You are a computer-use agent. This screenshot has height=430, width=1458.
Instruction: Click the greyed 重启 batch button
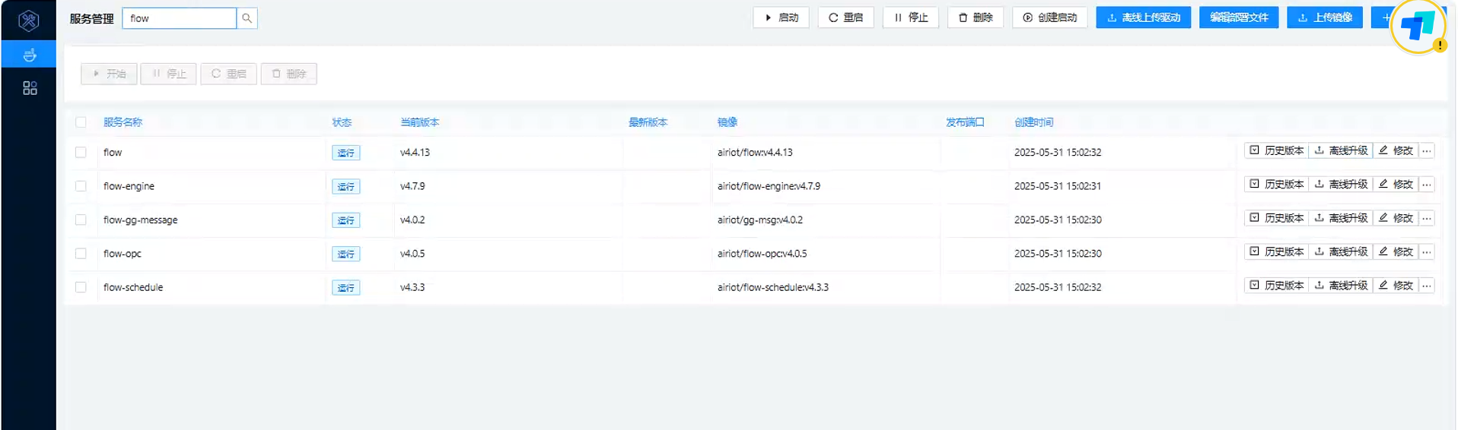228,74
